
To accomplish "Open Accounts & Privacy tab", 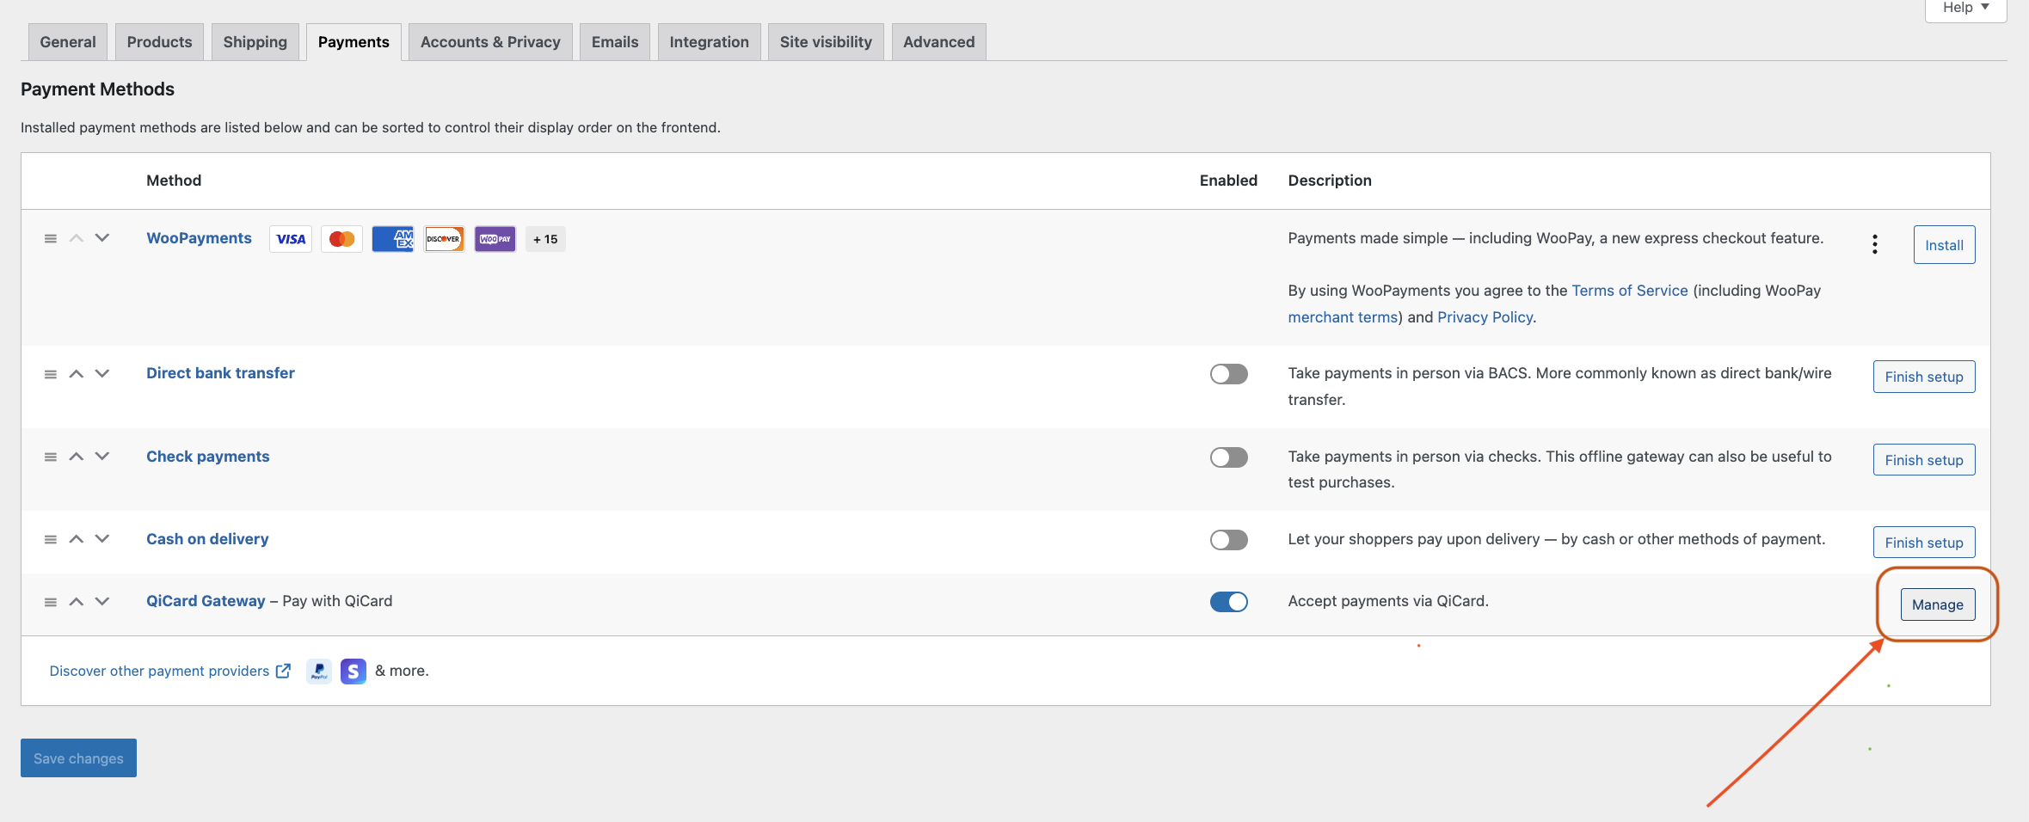I will pyautogui.click(x=490, y=42).
